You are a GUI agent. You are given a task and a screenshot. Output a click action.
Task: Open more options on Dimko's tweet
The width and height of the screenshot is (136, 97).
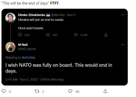click(x=123, y=15)
